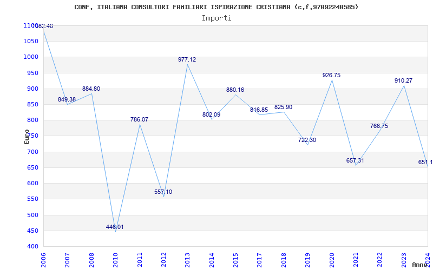433x270 pixels.
Task: Click the 926.75 data label
Action: pos(332,75)
